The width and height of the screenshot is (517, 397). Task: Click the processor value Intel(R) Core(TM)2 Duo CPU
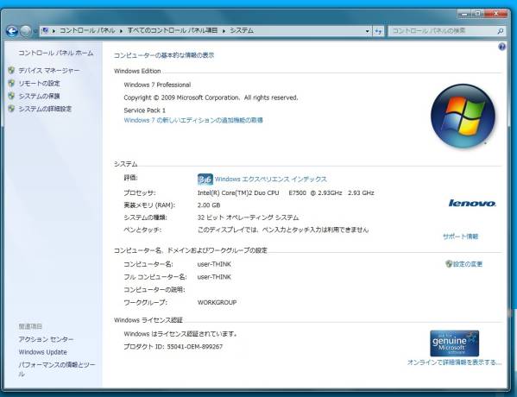238,193
